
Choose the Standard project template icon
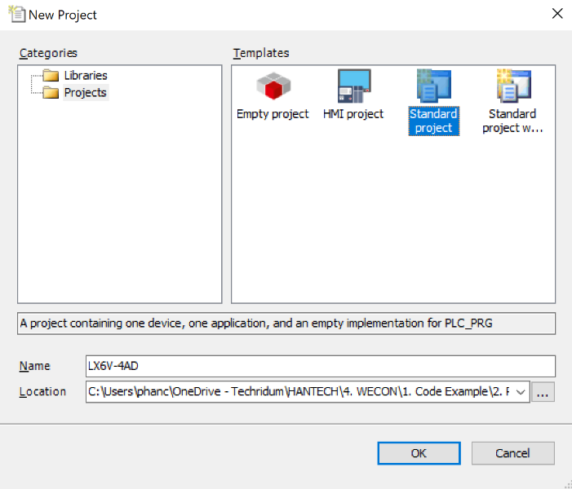(433, 86)
